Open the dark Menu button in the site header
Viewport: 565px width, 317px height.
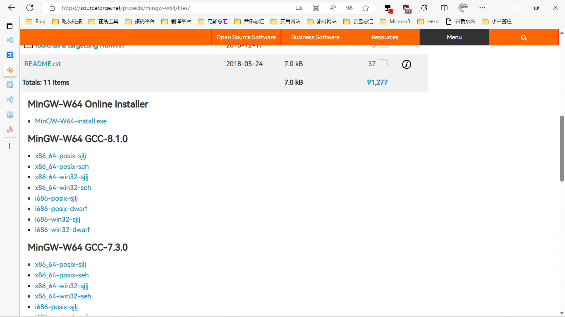coord(454,38)
